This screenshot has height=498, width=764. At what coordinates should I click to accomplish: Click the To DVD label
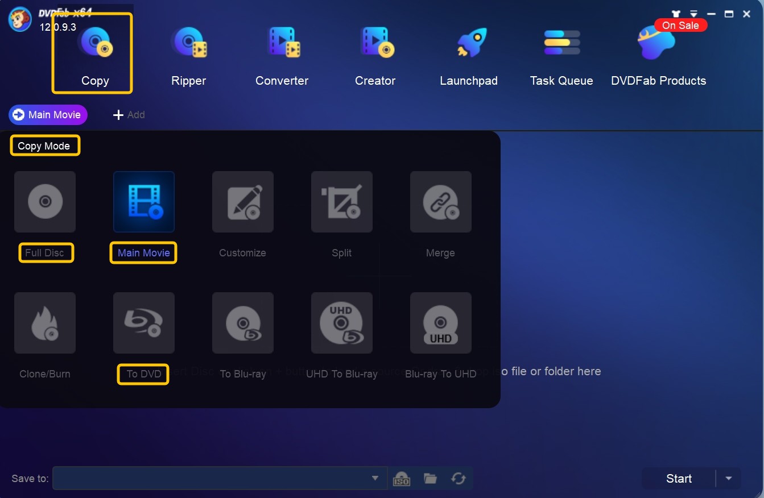[144, 374]
